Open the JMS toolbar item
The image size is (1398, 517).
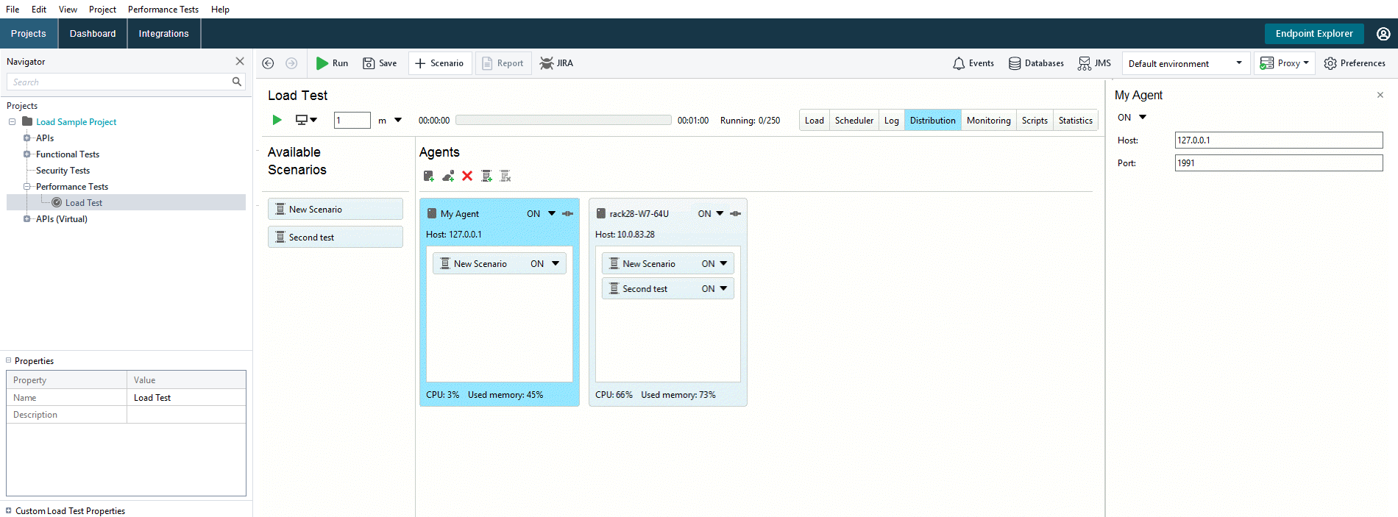1095,63
